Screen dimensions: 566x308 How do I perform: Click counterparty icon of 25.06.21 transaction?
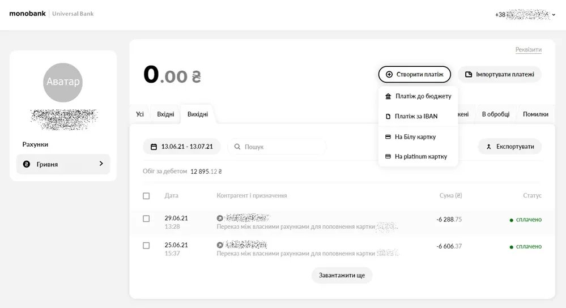tap(220, 245)
